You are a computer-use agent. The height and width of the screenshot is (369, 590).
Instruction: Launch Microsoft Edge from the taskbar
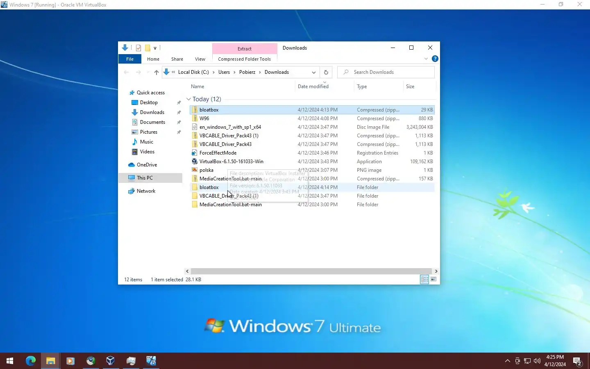click(x=31, y=361)
